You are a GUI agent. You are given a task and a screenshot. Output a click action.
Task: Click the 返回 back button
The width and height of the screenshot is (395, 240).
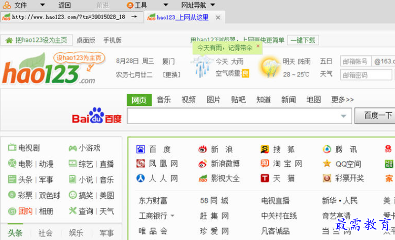tap(65, 5)
